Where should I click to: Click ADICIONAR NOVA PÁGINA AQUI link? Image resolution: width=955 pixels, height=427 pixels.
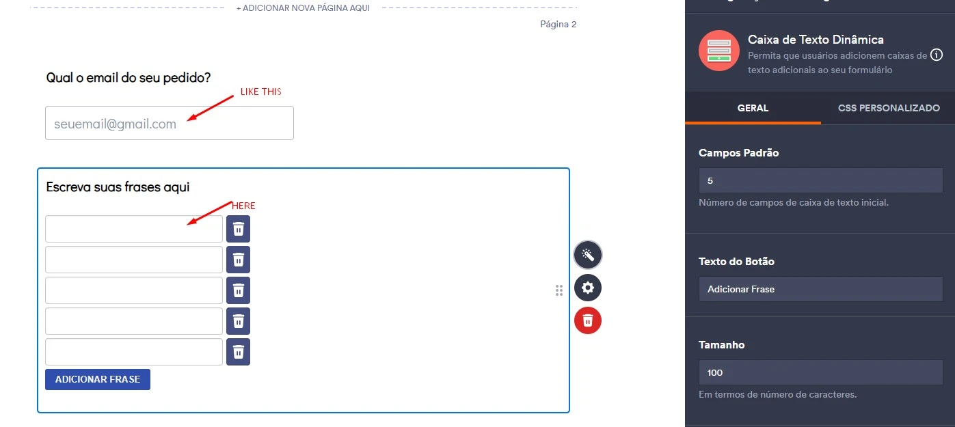click(x=303, y=8)
